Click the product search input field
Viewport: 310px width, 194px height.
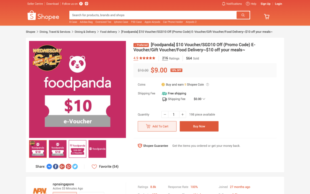coord(153,15)
